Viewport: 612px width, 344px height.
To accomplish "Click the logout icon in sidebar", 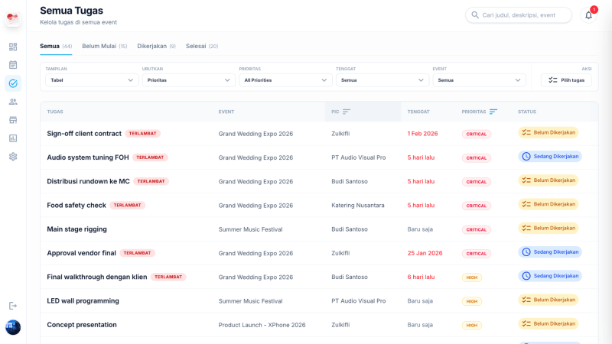I will 13,306.
